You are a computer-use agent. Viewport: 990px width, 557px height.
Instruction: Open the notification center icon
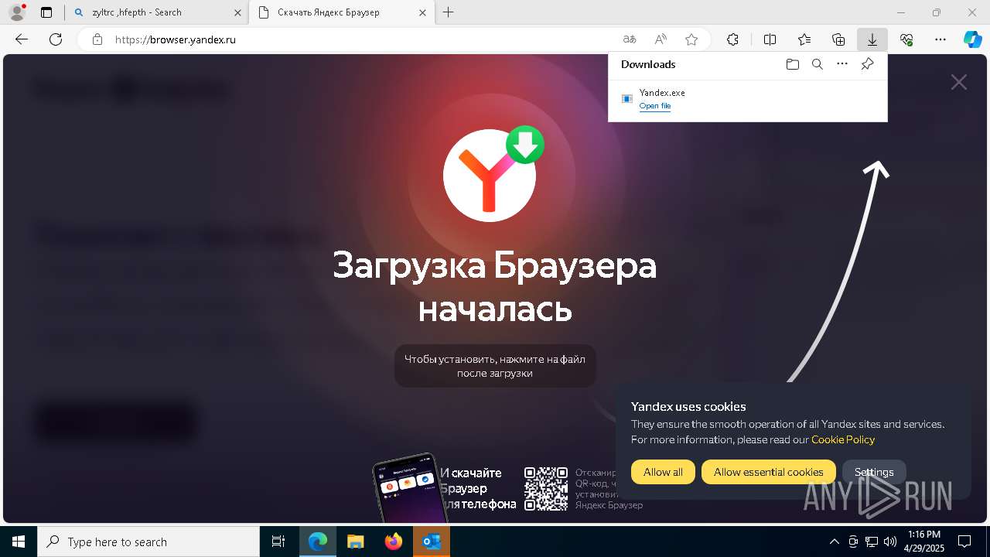click(964, 542)
